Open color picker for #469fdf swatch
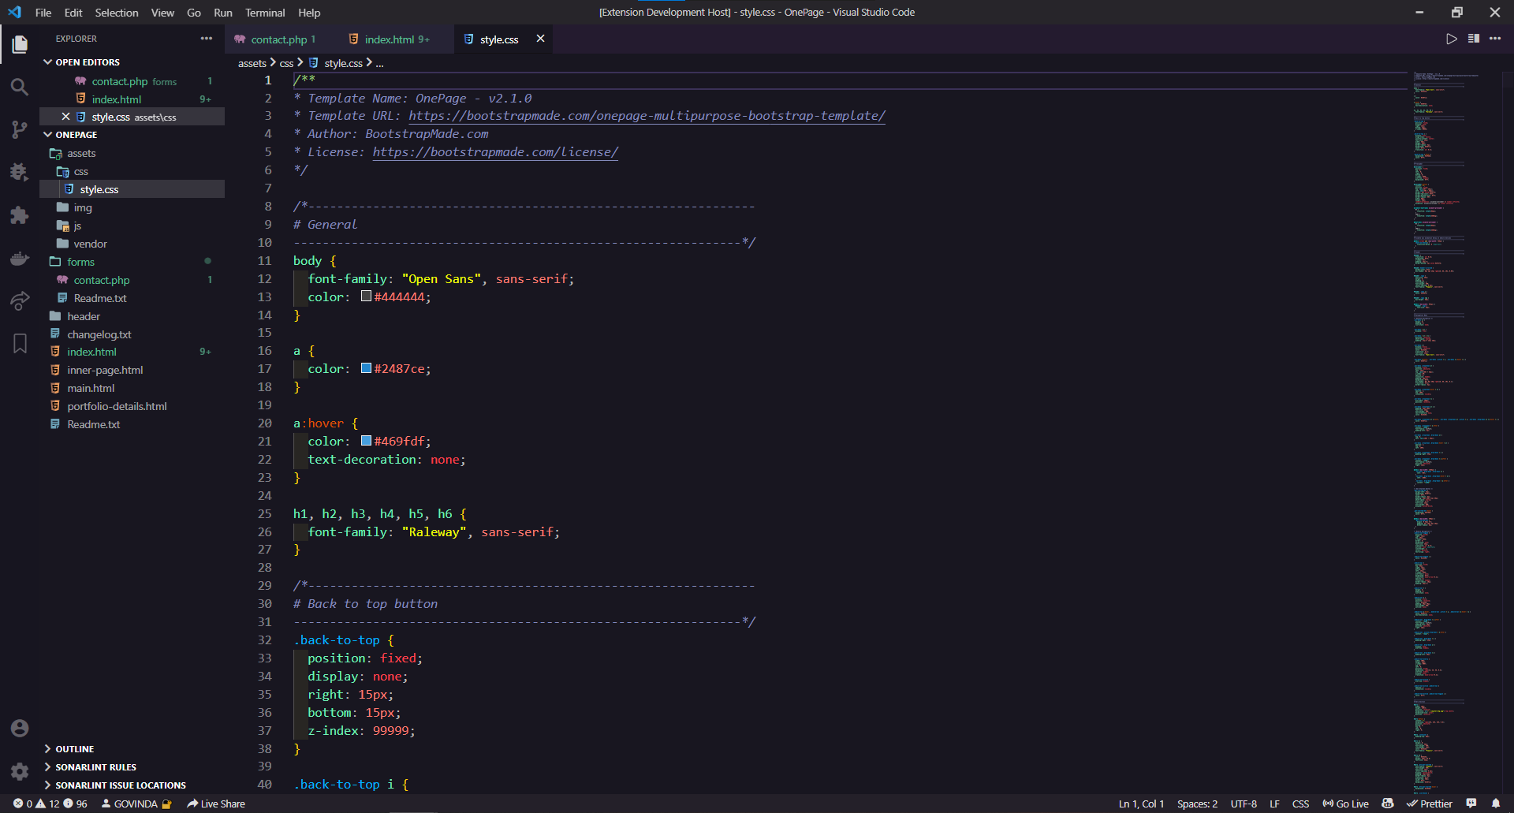1514x813 pixels. (367, 441)
